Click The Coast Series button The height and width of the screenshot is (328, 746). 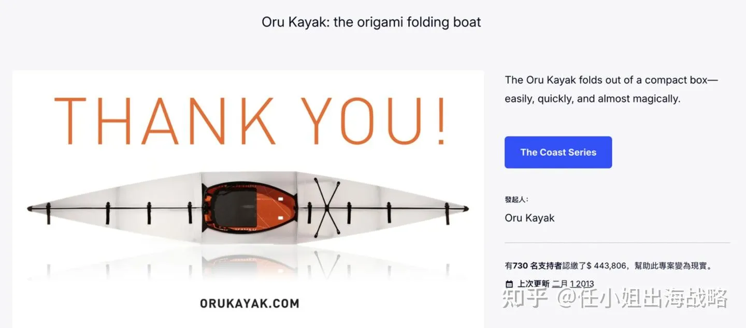[x=558, y=152]
